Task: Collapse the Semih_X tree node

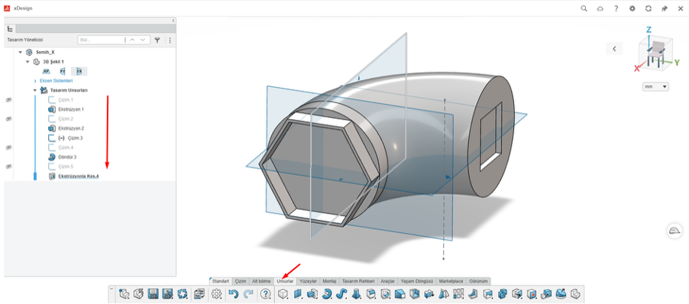Action: (x=20, y=52)
